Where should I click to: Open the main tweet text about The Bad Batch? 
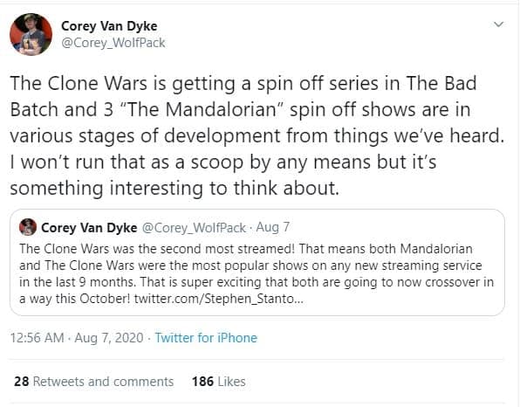(x=257, y=135)
